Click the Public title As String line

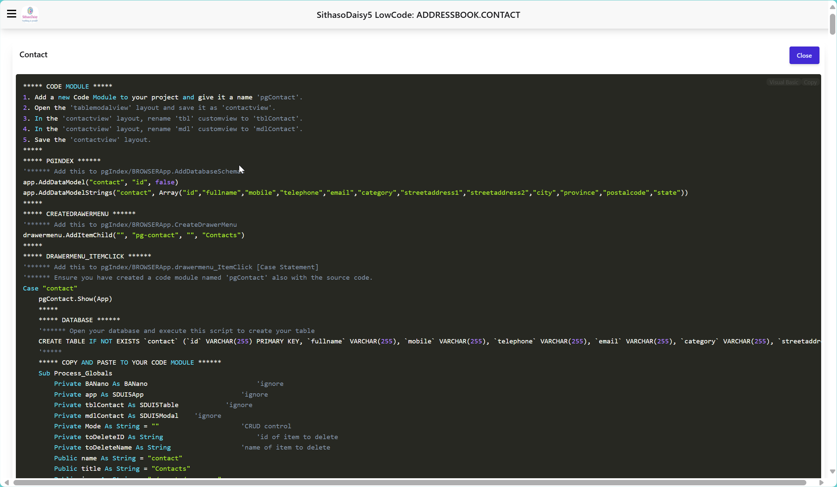[x=122, y=468]
